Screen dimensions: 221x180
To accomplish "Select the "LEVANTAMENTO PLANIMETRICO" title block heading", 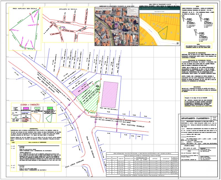I will pyautogui.click(x=195, y=118).
